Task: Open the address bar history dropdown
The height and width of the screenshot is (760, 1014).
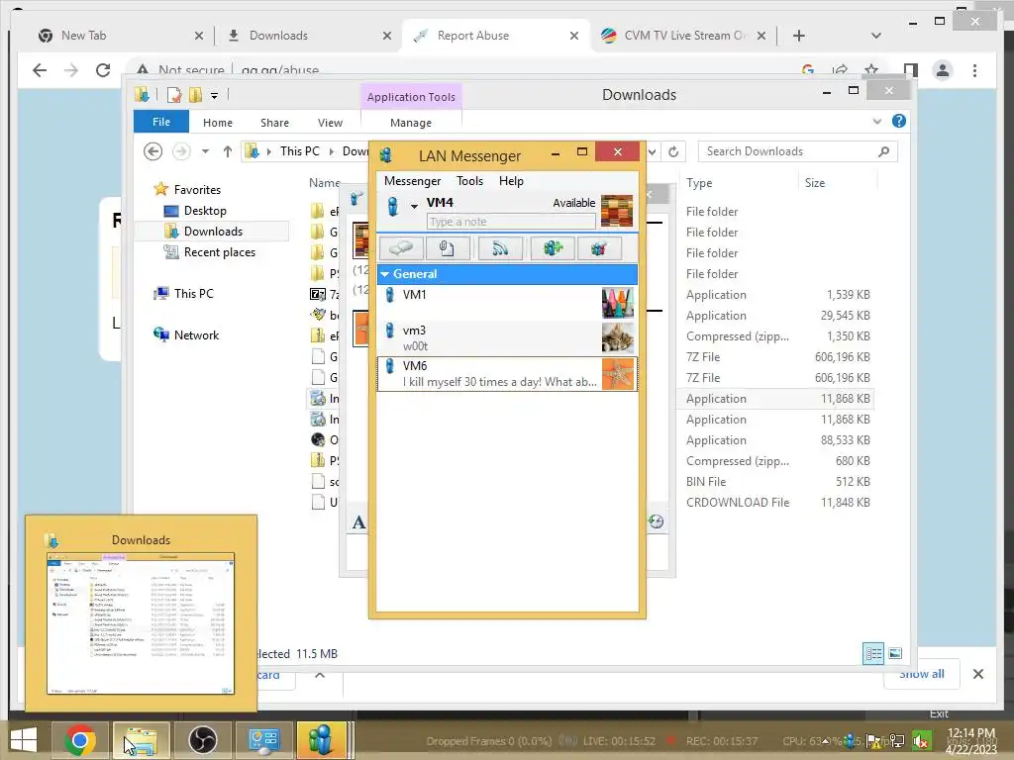Action: (652, 151)
